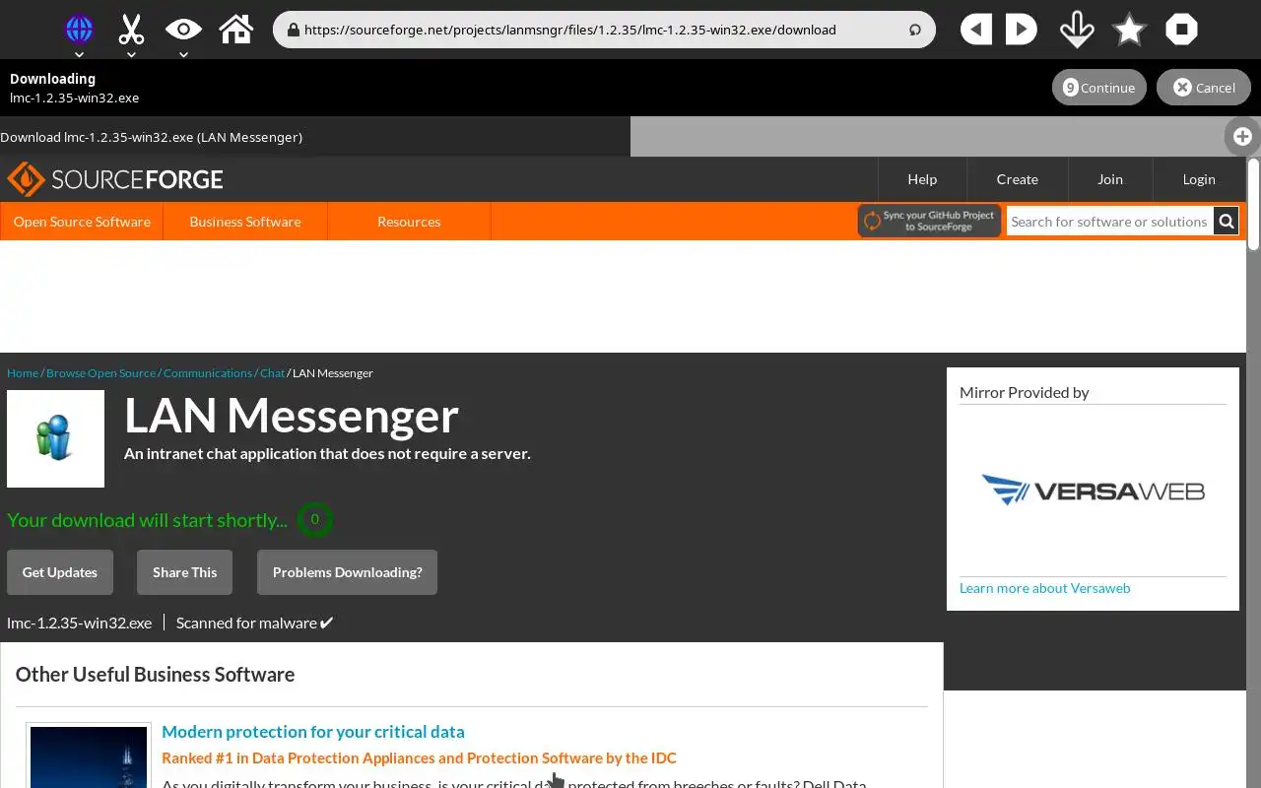Screen dimensions: 1261x788
Task: Open Modern protection for your critical data link
Action: 313,732
